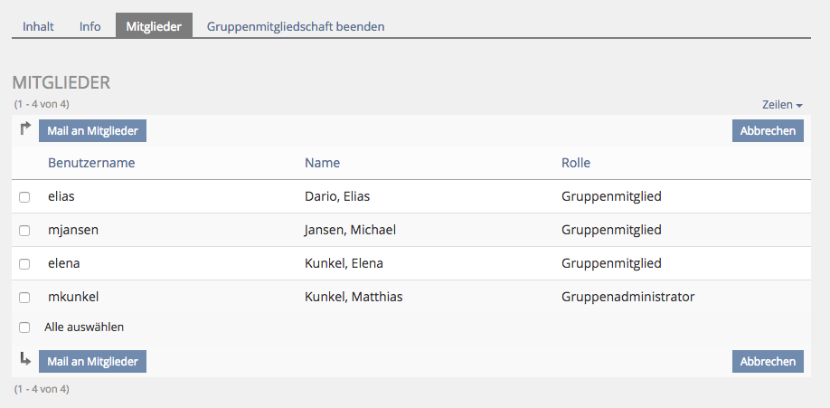Sort by the Rolle column header
The width and height of the screenshot is (830, 408).
(x=576, y=163)
